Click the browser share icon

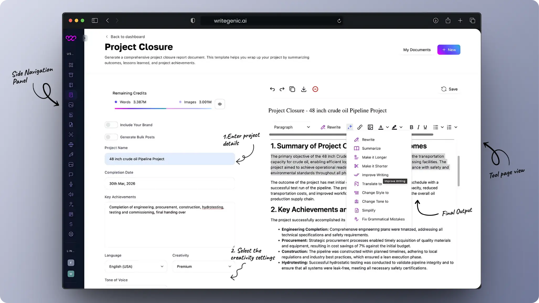448,20
